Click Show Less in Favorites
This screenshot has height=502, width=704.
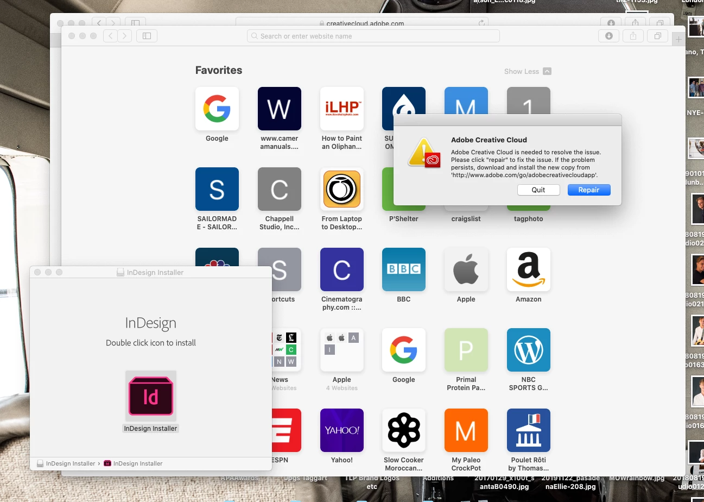point(527,71)
